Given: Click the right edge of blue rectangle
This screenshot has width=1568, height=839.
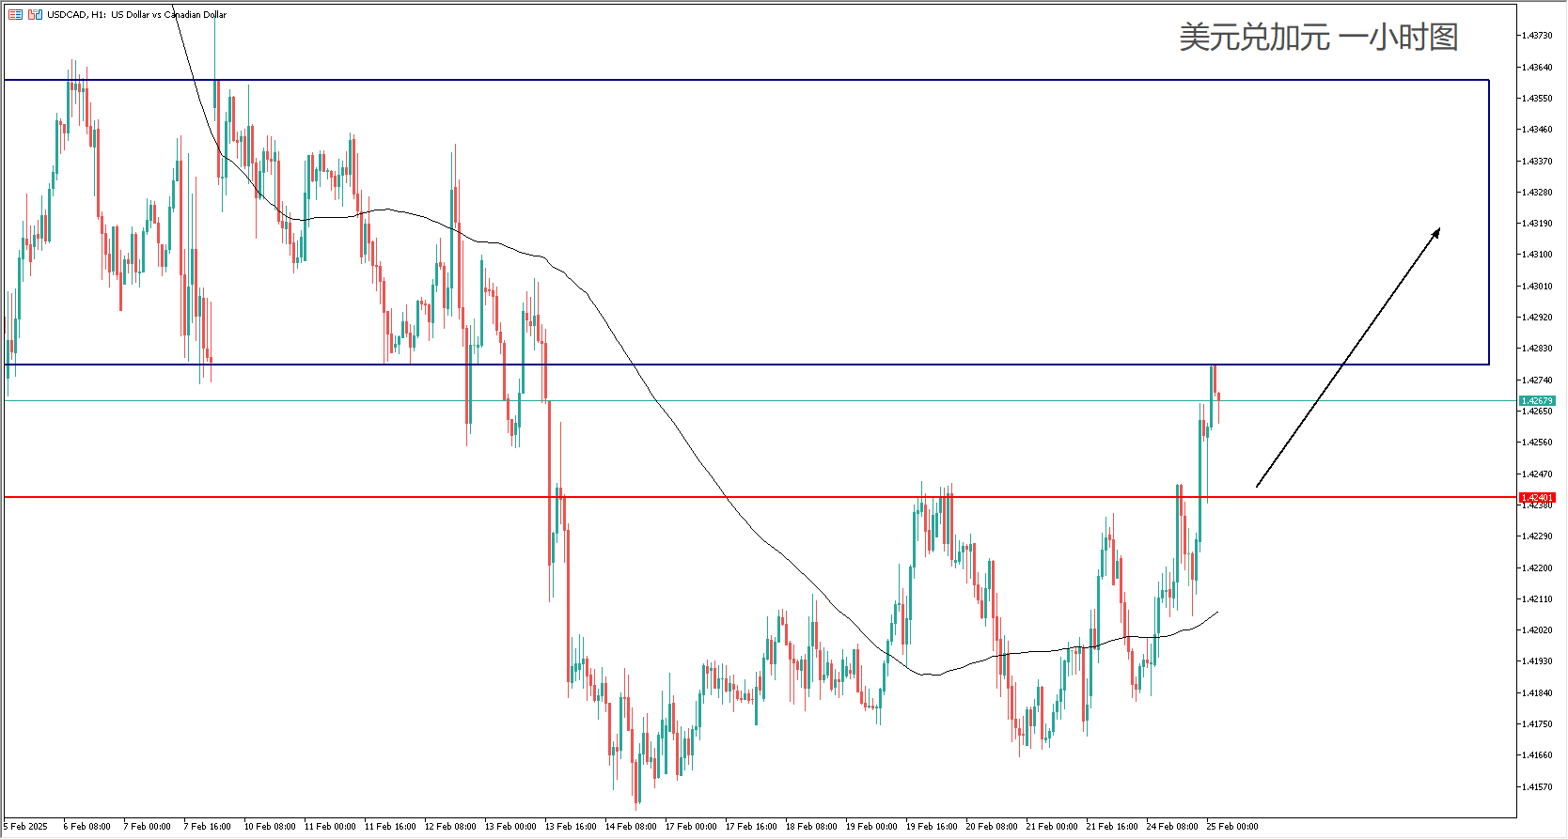Looking at the screenshot, I should (1489, 222).
